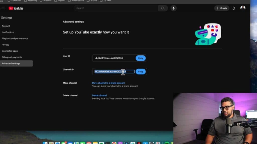This screenshot has width=257, height=144.
Task: Select Advanced settings in sidebar
Action: [17, 63]
